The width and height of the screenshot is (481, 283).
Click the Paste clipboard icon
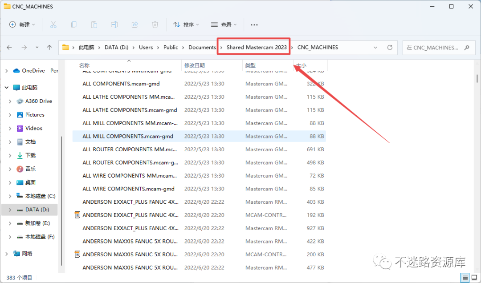click(94, 24)
